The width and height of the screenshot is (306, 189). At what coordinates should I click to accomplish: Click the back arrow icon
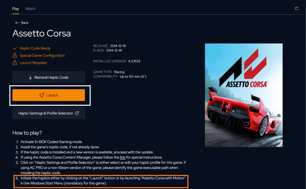point(17,23)
